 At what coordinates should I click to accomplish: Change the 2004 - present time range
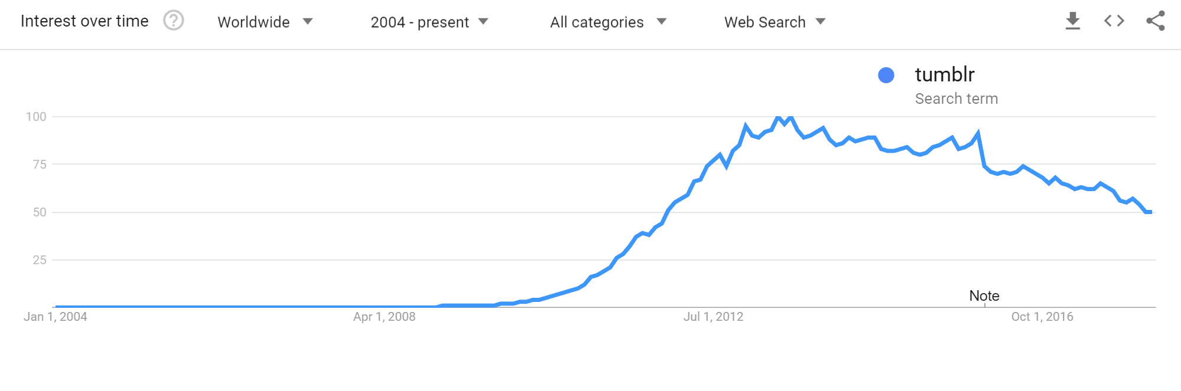[419, 22]
